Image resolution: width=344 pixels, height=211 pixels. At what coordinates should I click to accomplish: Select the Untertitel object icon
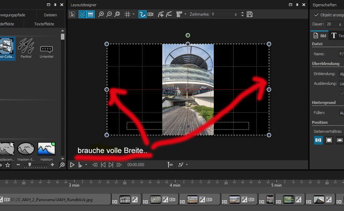(46, 49)
